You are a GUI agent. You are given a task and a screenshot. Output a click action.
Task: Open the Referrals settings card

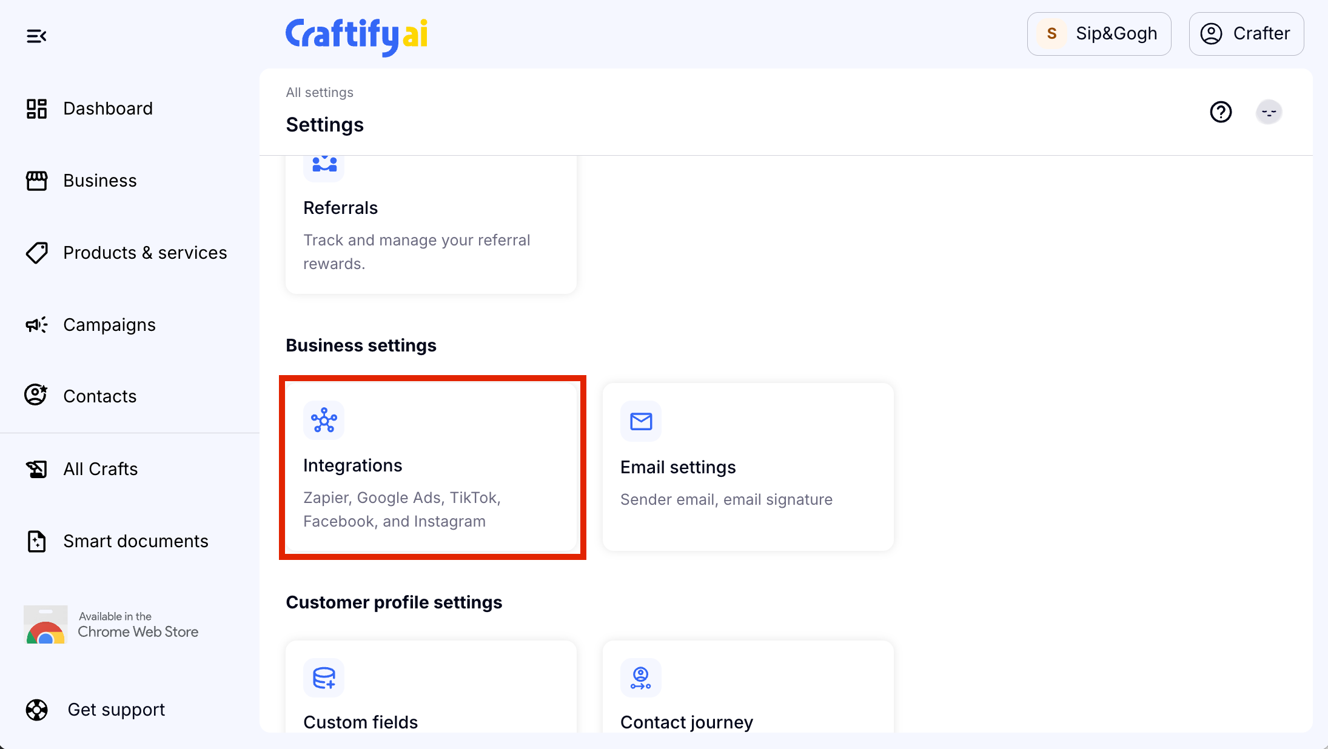[x=431, y=225]
